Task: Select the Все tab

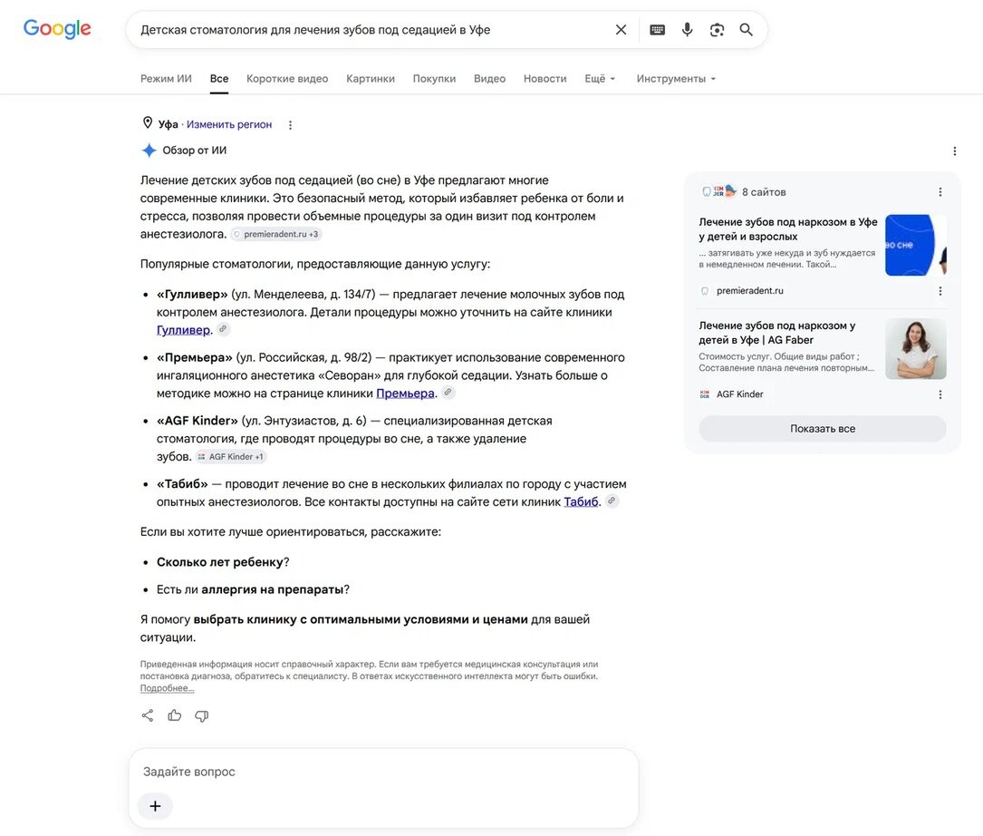Action: (218, 79)
